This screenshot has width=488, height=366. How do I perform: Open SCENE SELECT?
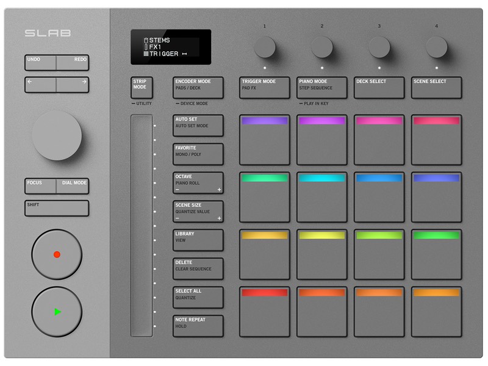coord(436,87)
